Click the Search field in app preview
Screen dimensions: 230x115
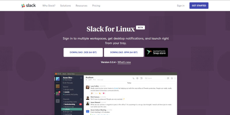(x=155, y=78)
